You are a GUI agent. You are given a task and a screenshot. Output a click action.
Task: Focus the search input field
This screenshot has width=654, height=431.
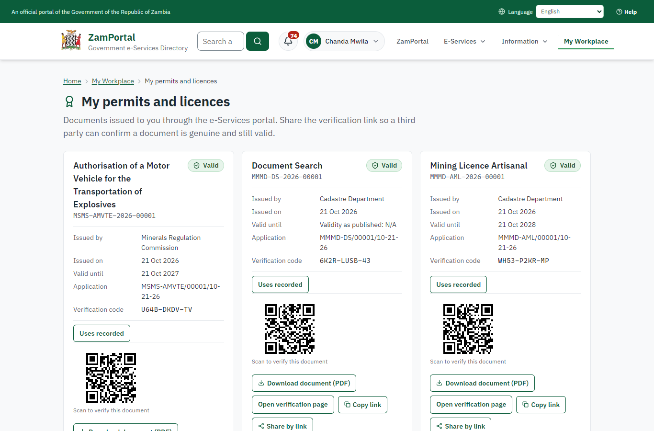(x=221, y=41)
